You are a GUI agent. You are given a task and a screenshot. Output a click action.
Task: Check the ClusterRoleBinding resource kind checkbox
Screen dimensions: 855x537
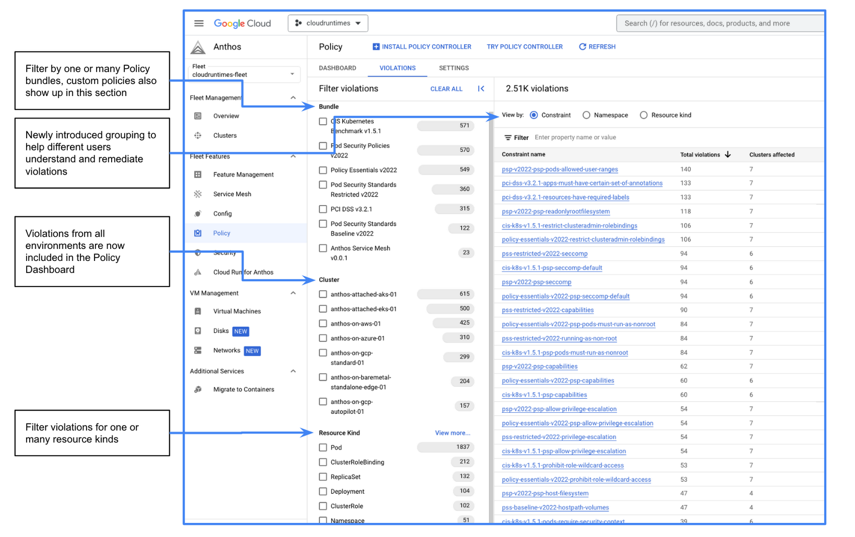tap(323, 462)
